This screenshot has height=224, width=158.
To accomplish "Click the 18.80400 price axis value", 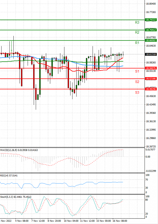I will [x=151, y=4].
